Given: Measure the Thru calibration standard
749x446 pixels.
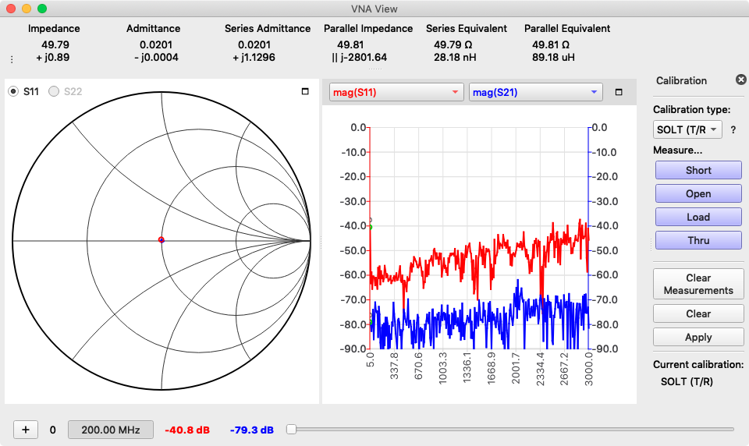Looking at the screenshot, I should click(698, 240).
